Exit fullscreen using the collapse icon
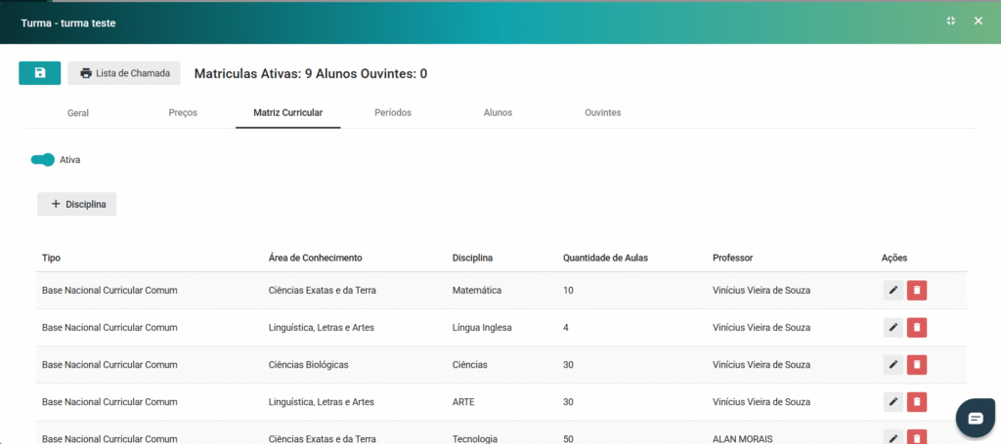 coord(950,21)
